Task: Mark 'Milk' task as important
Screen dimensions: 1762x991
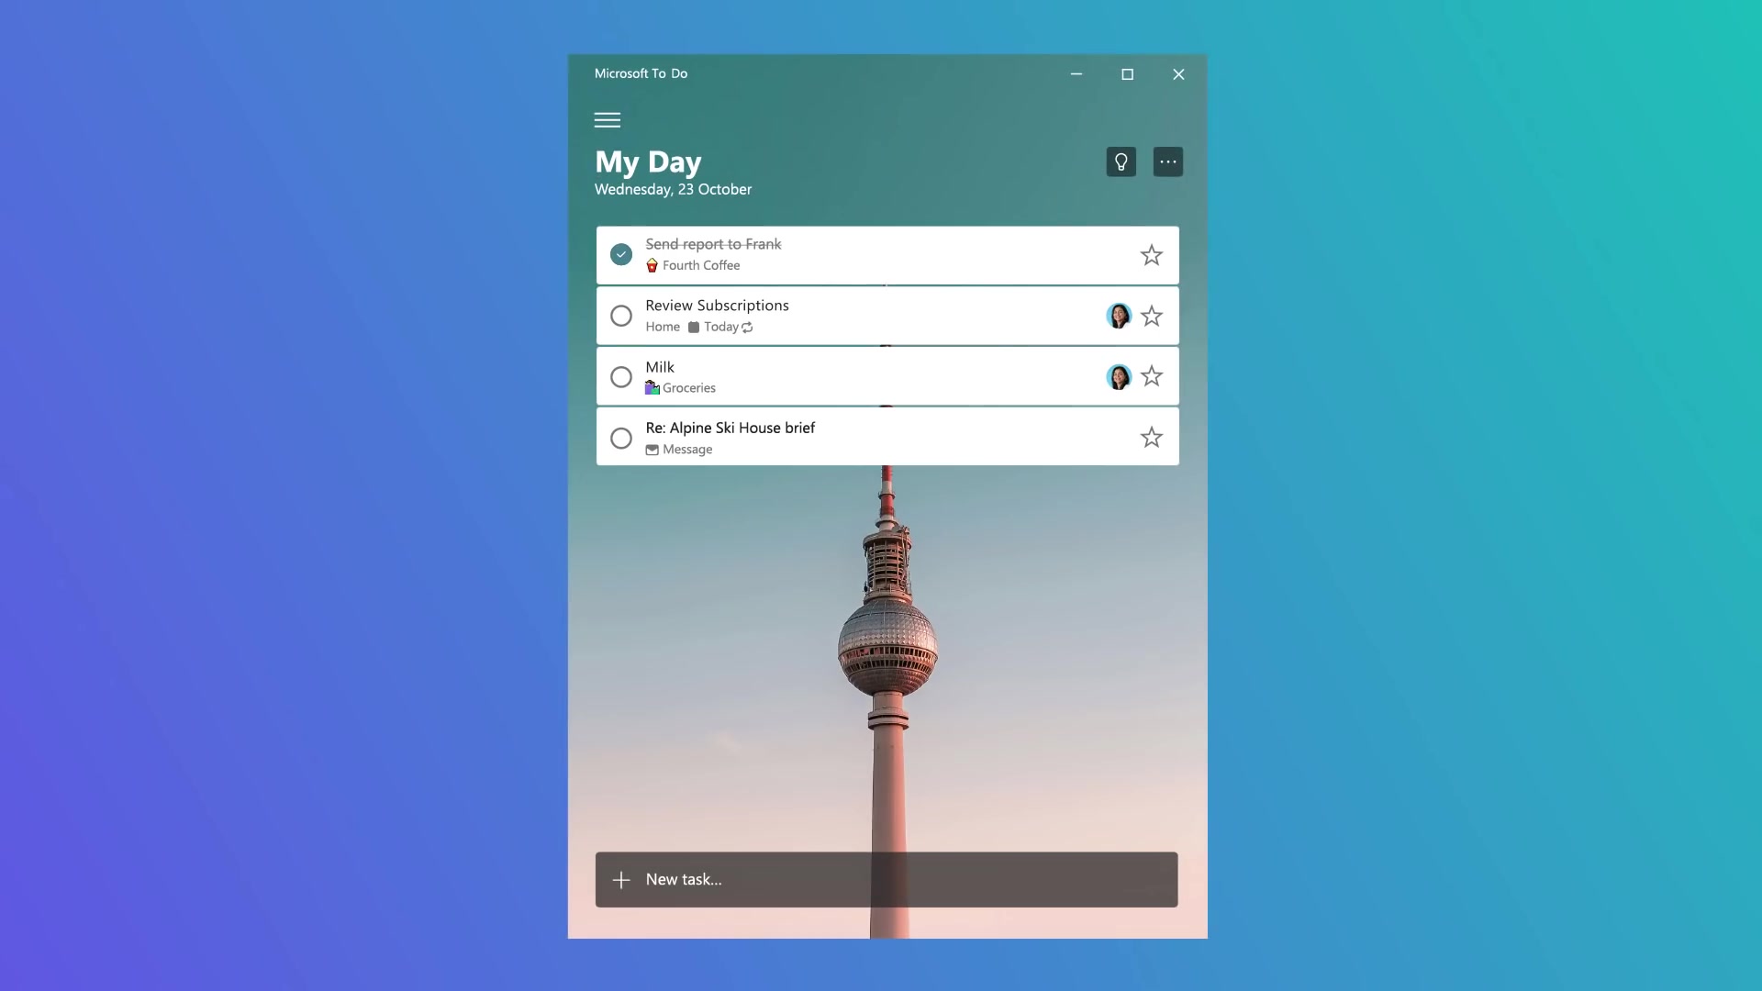Action: coord(1151,376)
